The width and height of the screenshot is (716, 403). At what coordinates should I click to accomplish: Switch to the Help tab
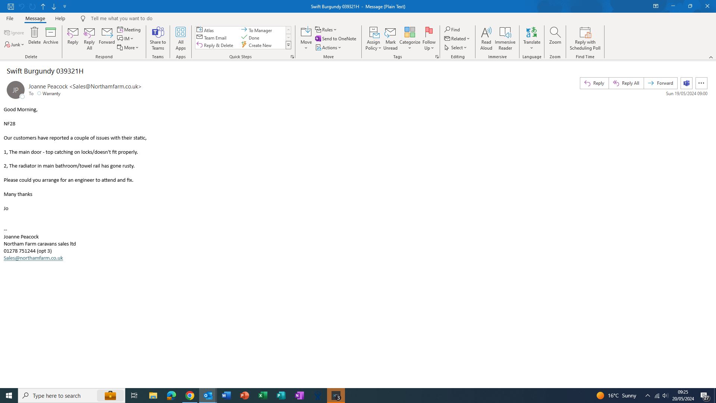pyautogui.click(x=60, y=18)
